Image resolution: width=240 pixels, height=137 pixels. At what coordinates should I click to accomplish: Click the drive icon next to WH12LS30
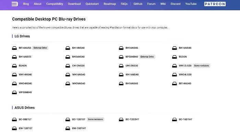[175, 66]
